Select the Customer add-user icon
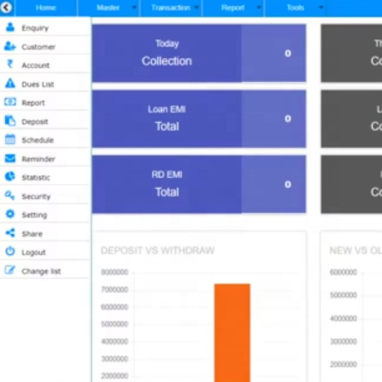The height and width of the screenshot is (382, 382). point(10,46)
